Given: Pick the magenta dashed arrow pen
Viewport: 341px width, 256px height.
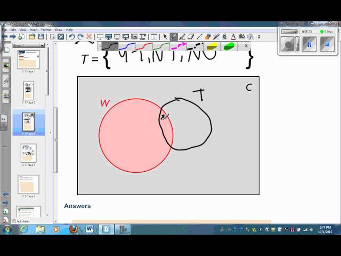Looking at the screenshot, I should (178, 46).
